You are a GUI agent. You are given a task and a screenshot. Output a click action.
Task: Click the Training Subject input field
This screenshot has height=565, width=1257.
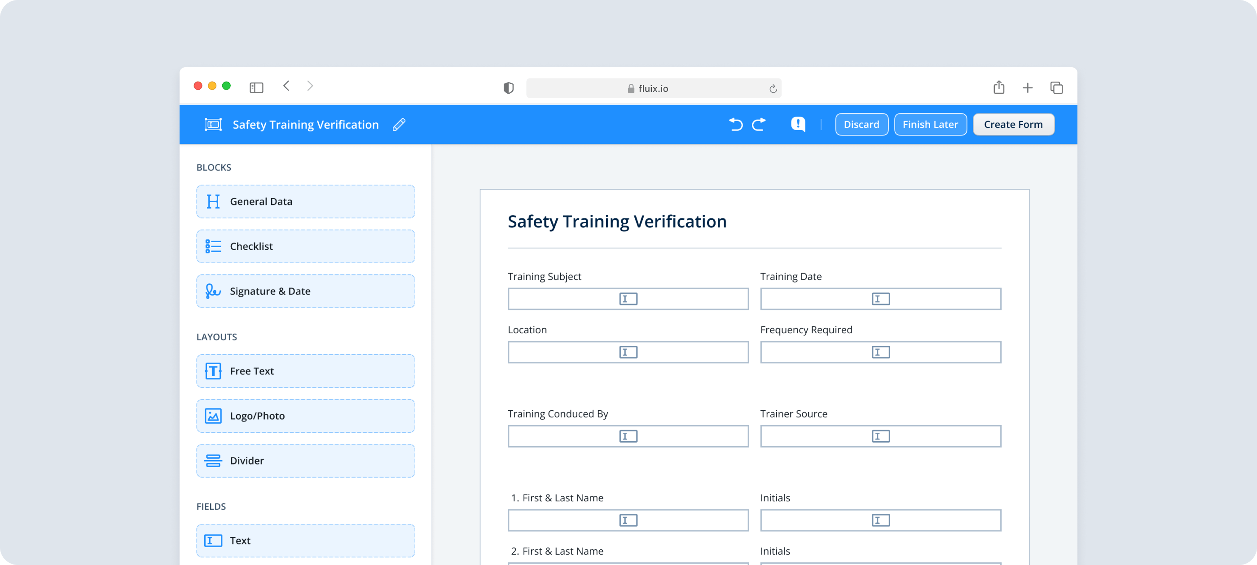pos(628,299)
